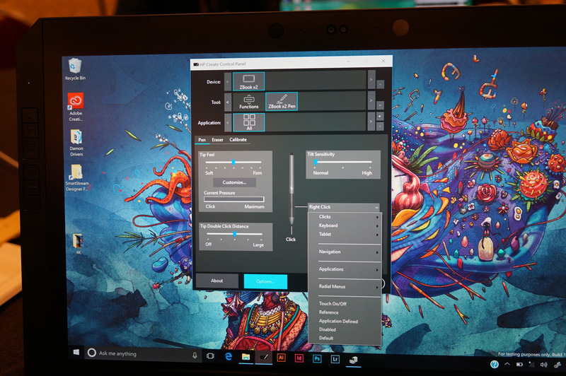Screen dimensions: 566x376
Task: Switch to the Pen tab
Action: (202, 139)
